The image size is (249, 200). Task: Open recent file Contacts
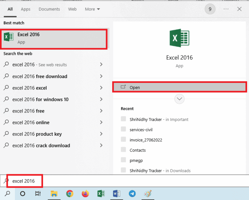137,150
